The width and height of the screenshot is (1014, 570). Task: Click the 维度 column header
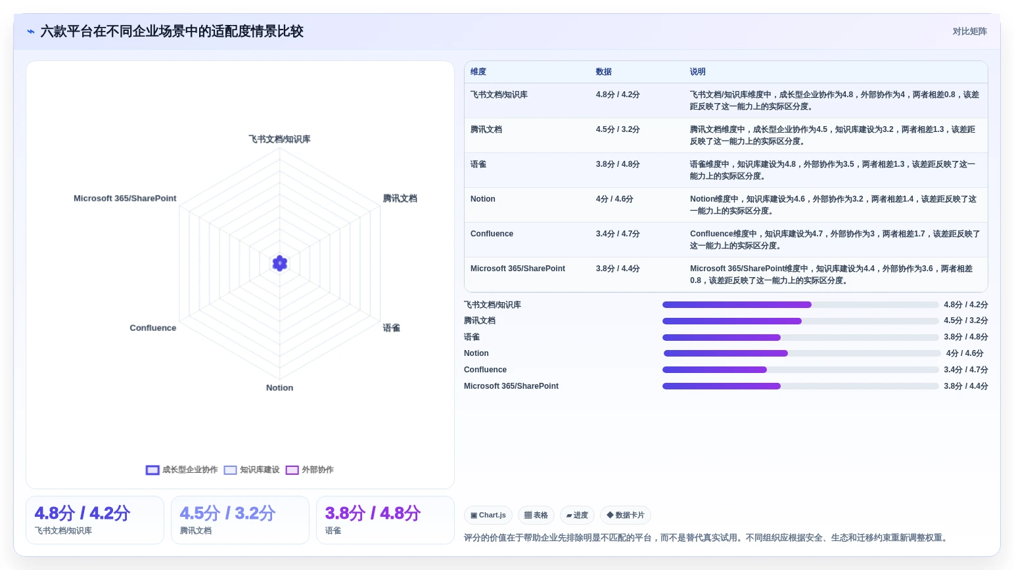pyautogui.click(x=478, y=72)
